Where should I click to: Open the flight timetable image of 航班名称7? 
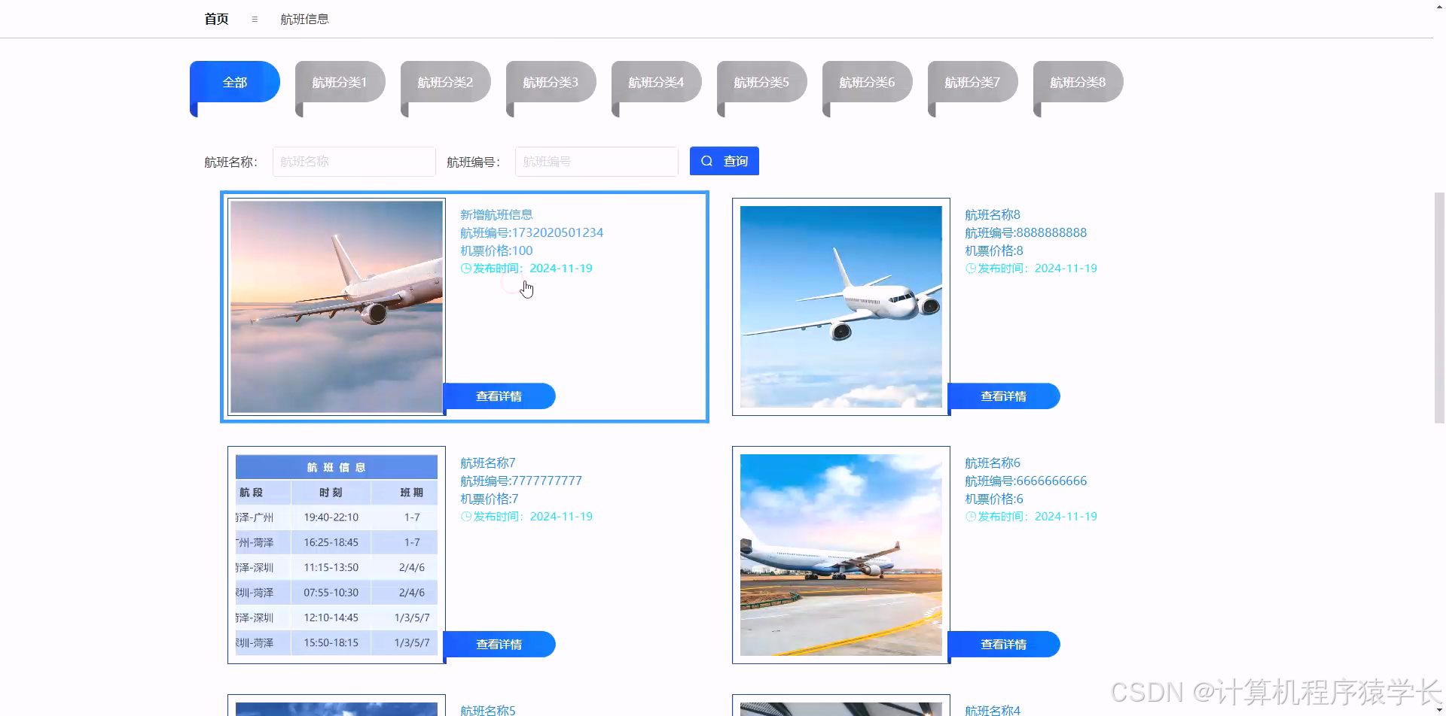[x=337, y=555]
